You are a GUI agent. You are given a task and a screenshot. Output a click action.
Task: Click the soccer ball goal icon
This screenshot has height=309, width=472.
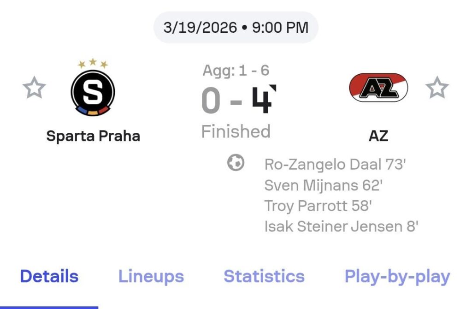(236, 163)
